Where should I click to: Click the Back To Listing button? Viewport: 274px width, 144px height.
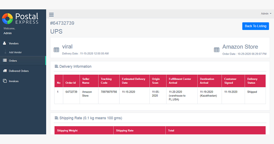[x=256, y=26]
